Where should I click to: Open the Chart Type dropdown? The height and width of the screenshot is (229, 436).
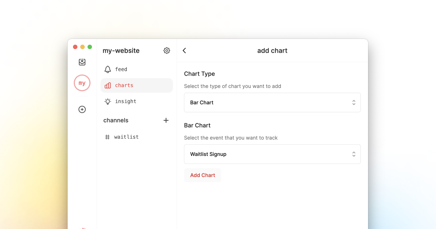272,103
